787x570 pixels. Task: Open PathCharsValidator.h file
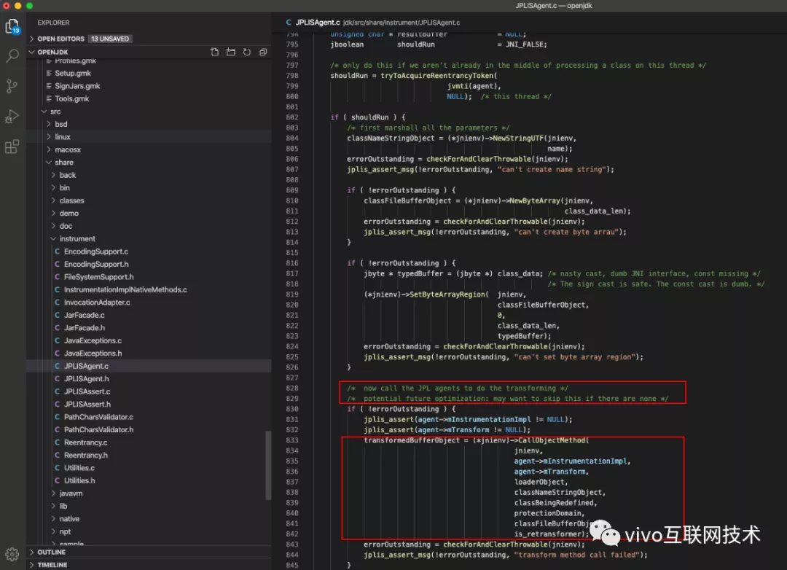[x=99, y=429]
